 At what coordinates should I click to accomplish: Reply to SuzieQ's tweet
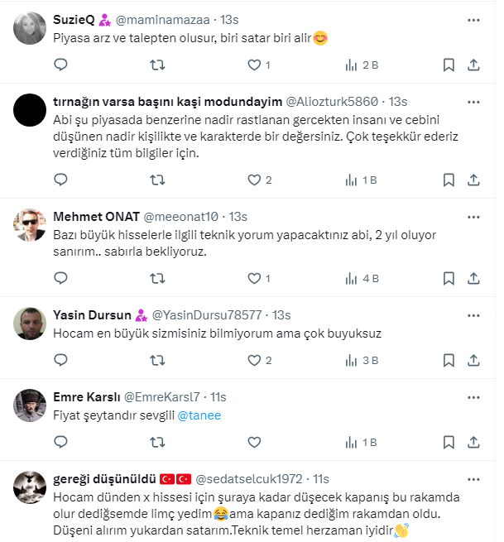60,65
